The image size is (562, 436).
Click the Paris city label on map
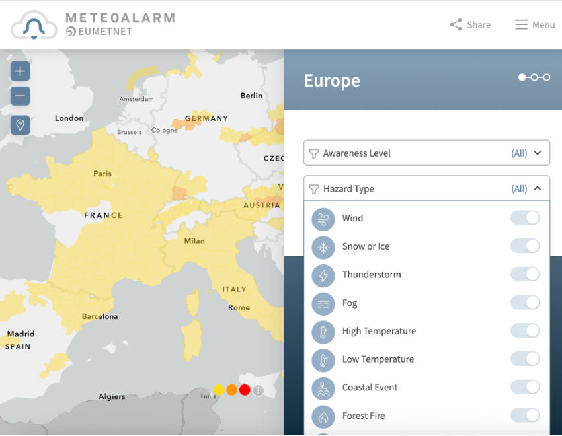[x=102, y=174]
